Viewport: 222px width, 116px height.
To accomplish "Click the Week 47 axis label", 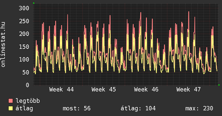I will (189, 90).
